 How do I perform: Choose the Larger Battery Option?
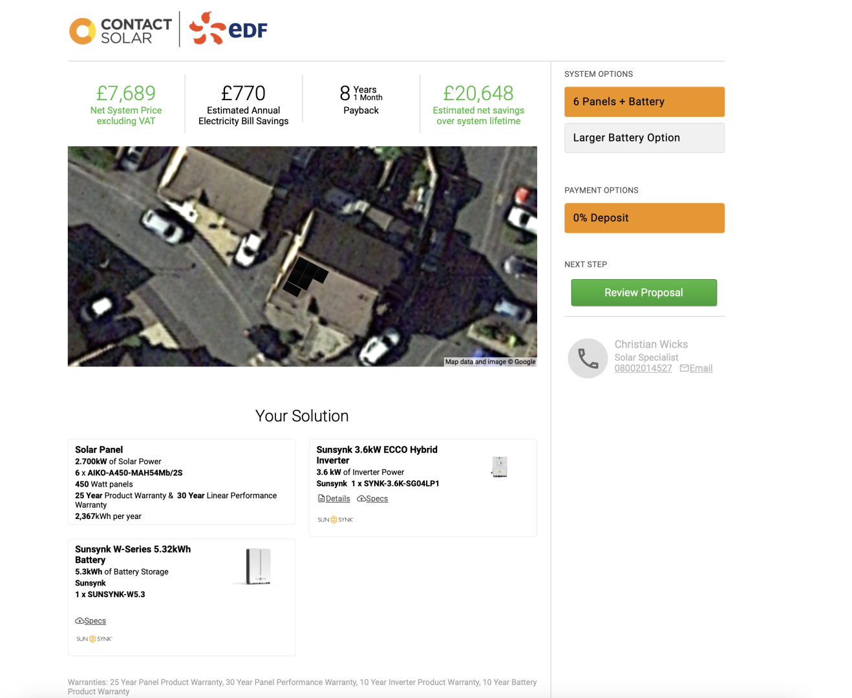(644, 138)
